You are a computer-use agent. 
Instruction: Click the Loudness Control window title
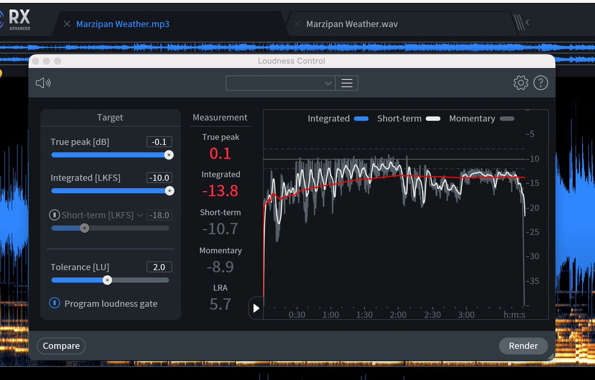pyautogui.click(x=292, y=61)
